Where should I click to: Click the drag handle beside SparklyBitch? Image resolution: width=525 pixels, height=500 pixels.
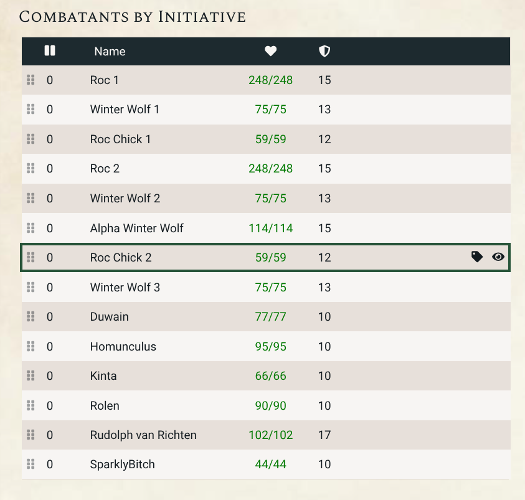click(x=31, y=465)
